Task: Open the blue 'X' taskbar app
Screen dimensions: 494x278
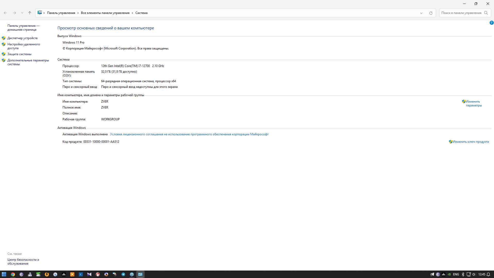Action: (x=81, y=274)
